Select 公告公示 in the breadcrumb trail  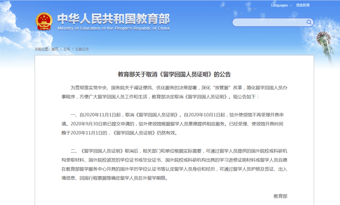[x=82, y=49]
